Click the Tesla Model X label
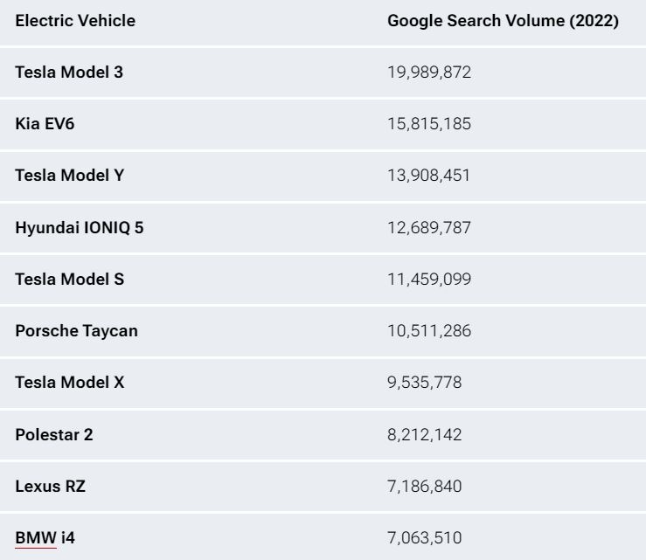This screenshot has width=646, height=560. click(70, 383)
